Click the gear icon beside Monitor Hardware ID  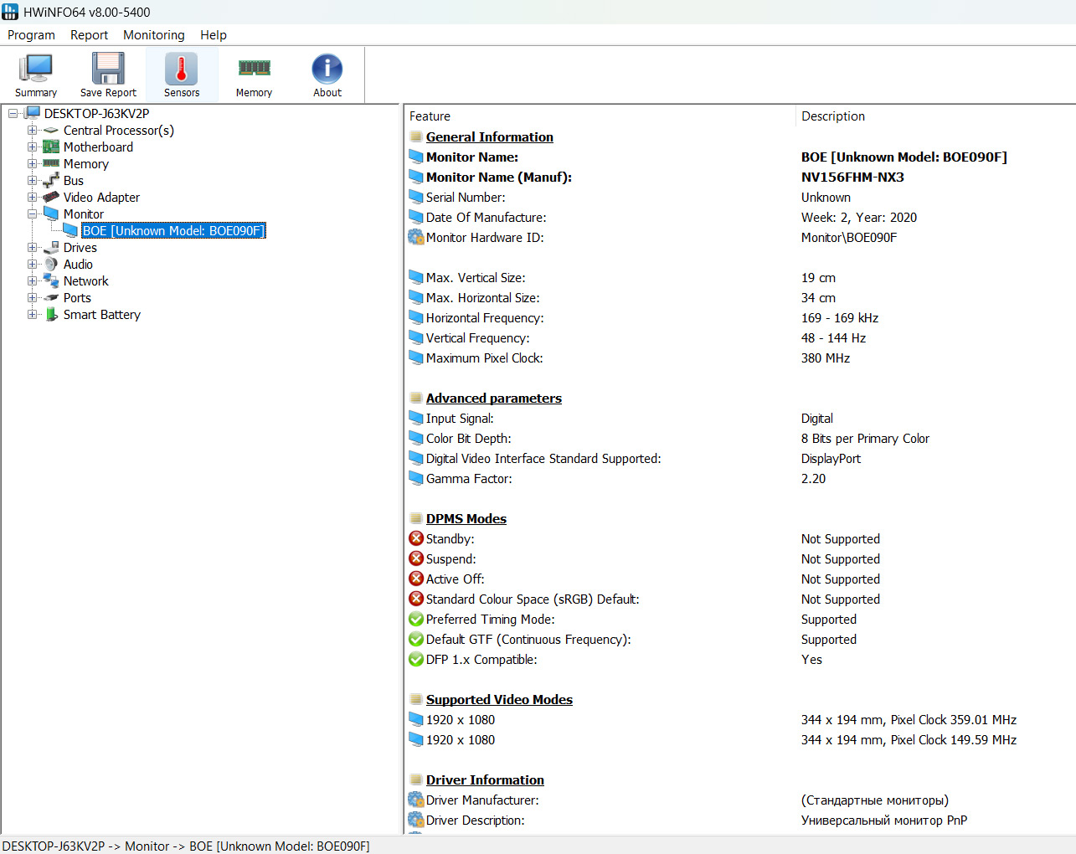click(x=416, y=237)
